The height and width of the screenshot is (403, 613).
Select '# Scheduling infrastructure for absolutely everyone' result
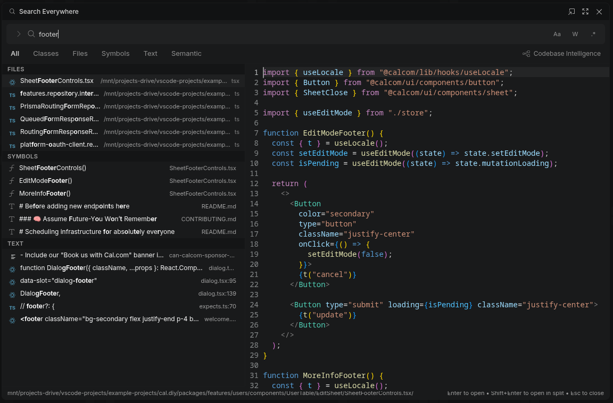click(x=123, y=232)
